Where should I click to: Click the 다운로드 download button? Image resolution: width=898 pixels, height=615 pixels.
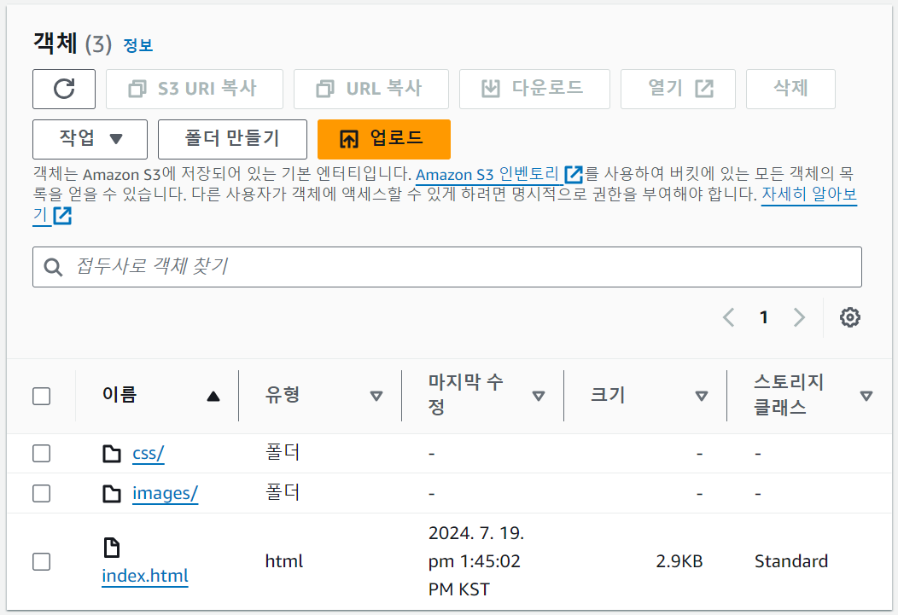(x=534, y=89)
